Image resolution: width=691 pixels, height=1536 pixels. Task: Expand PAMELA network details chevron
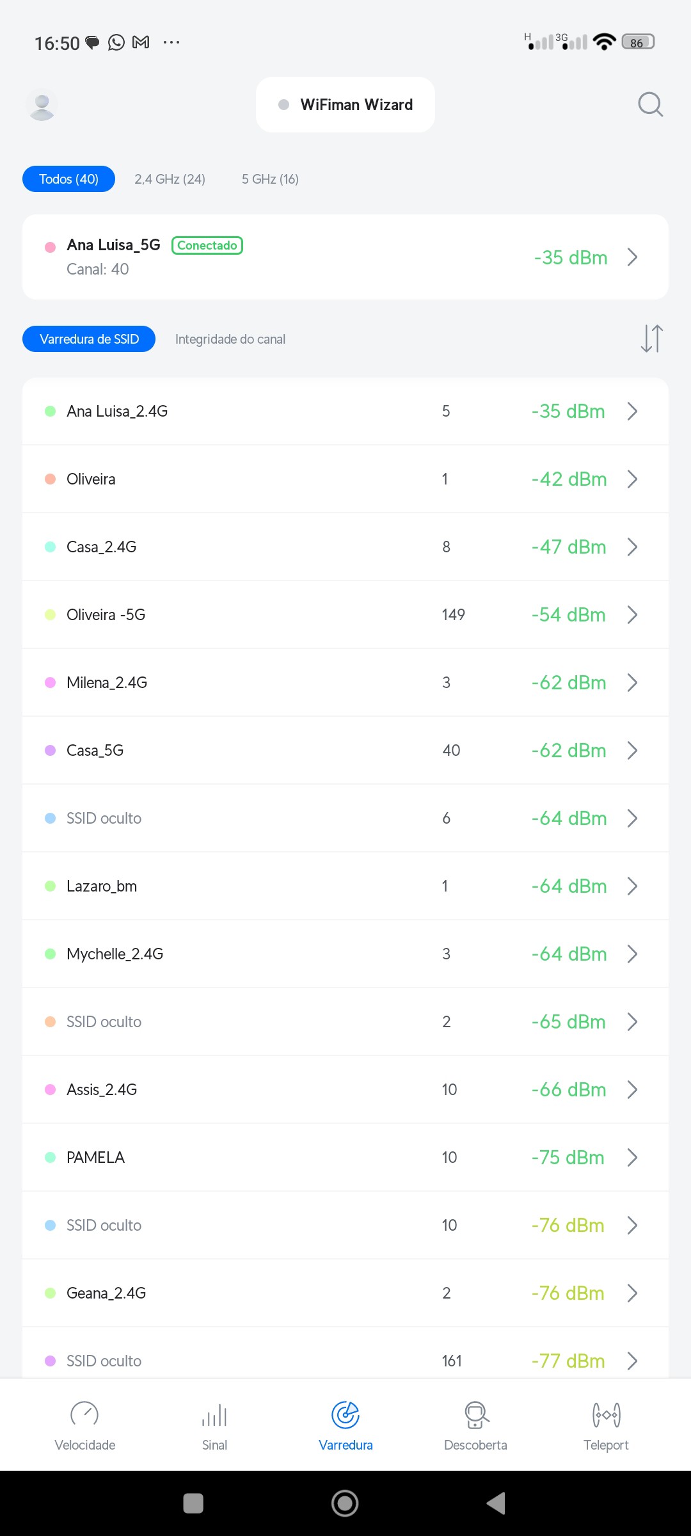pos(632,1158)
